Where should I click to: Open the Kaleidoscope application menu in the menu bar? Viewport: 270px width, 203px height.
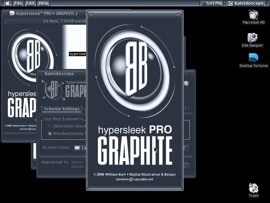coord(246,3)
